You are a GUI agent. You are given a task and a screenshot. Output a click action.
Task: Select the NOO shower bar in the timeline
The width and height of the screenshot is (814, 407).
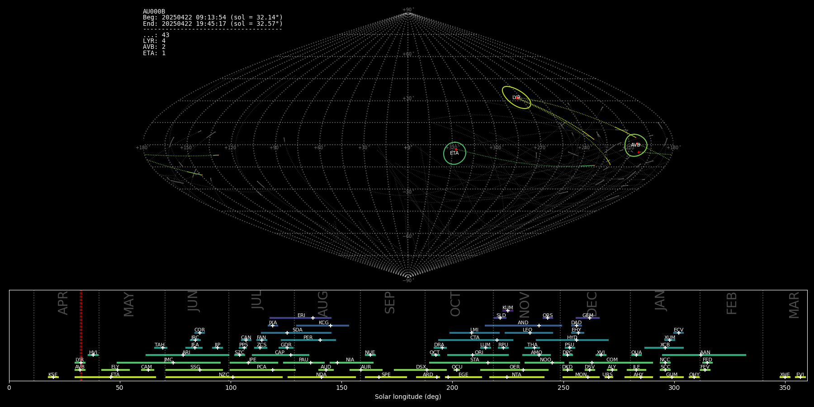tap(544, 362)
